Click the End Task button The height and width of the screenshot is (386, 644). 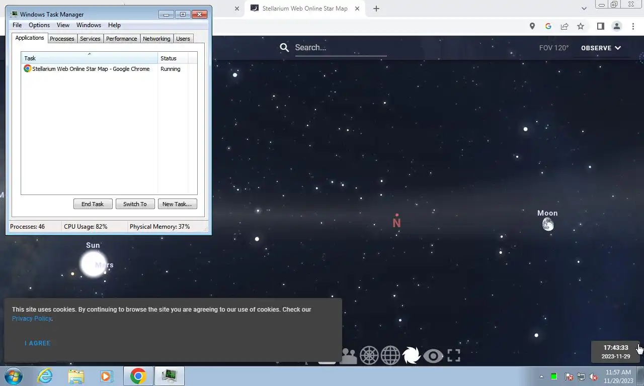(93, 204)
